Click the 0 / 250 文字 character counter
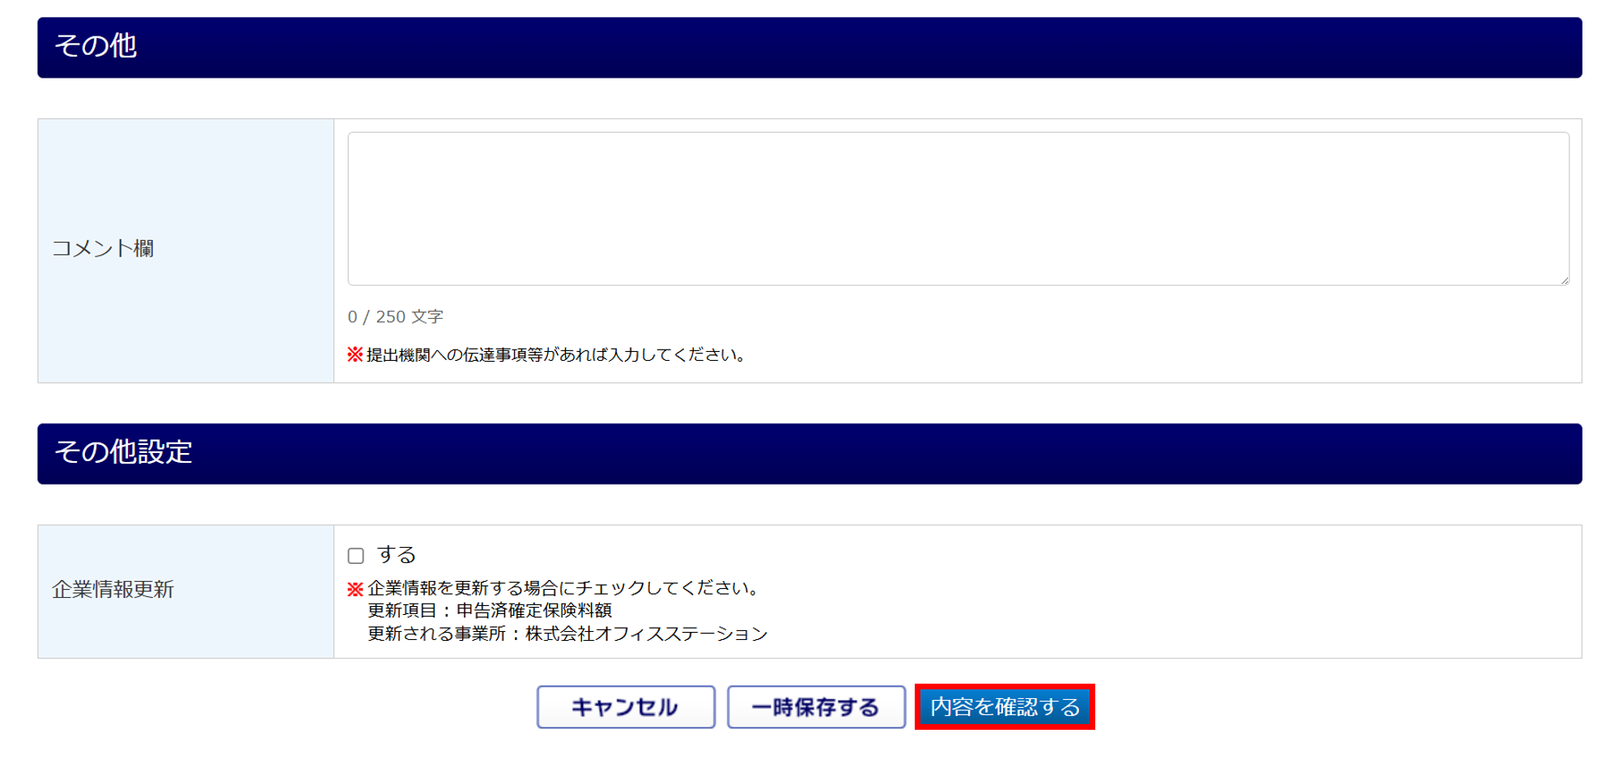This screenshot has height=767, width=1619. 396,317
